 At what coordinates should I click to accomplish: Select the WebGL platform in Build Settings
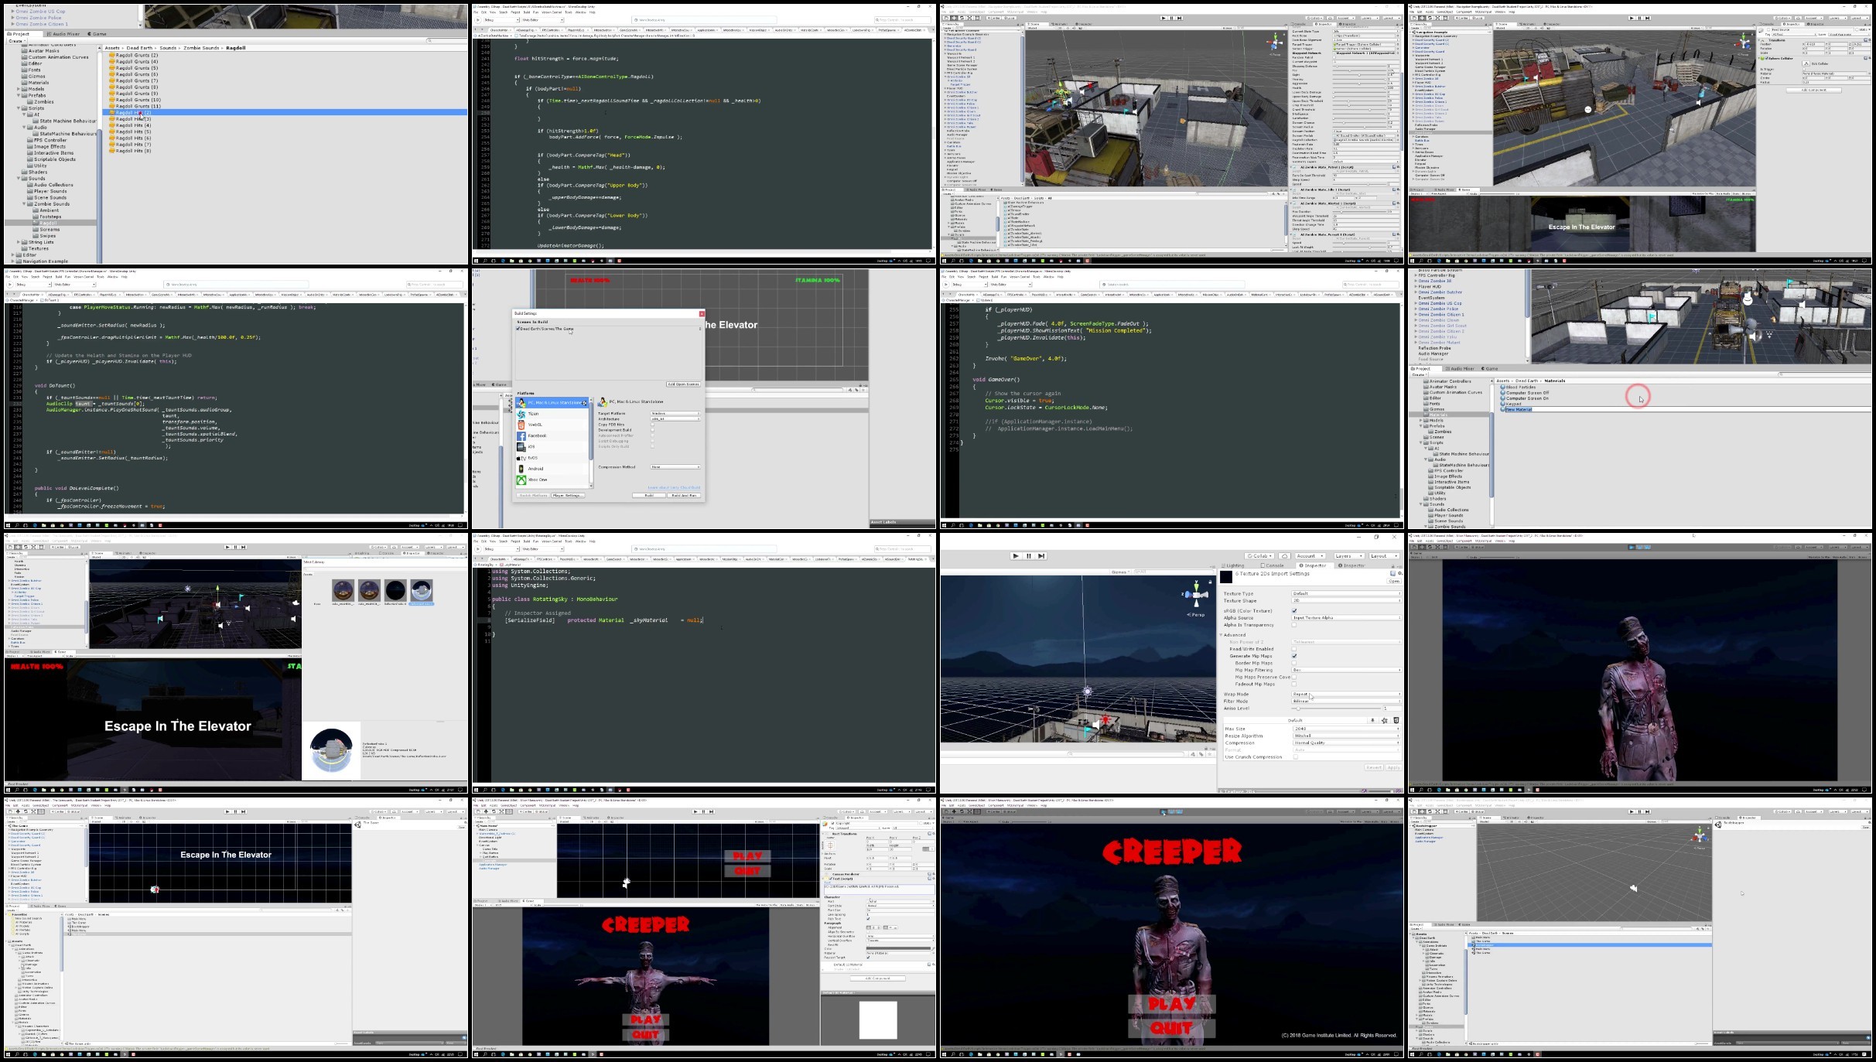click(x=552, y=425)
